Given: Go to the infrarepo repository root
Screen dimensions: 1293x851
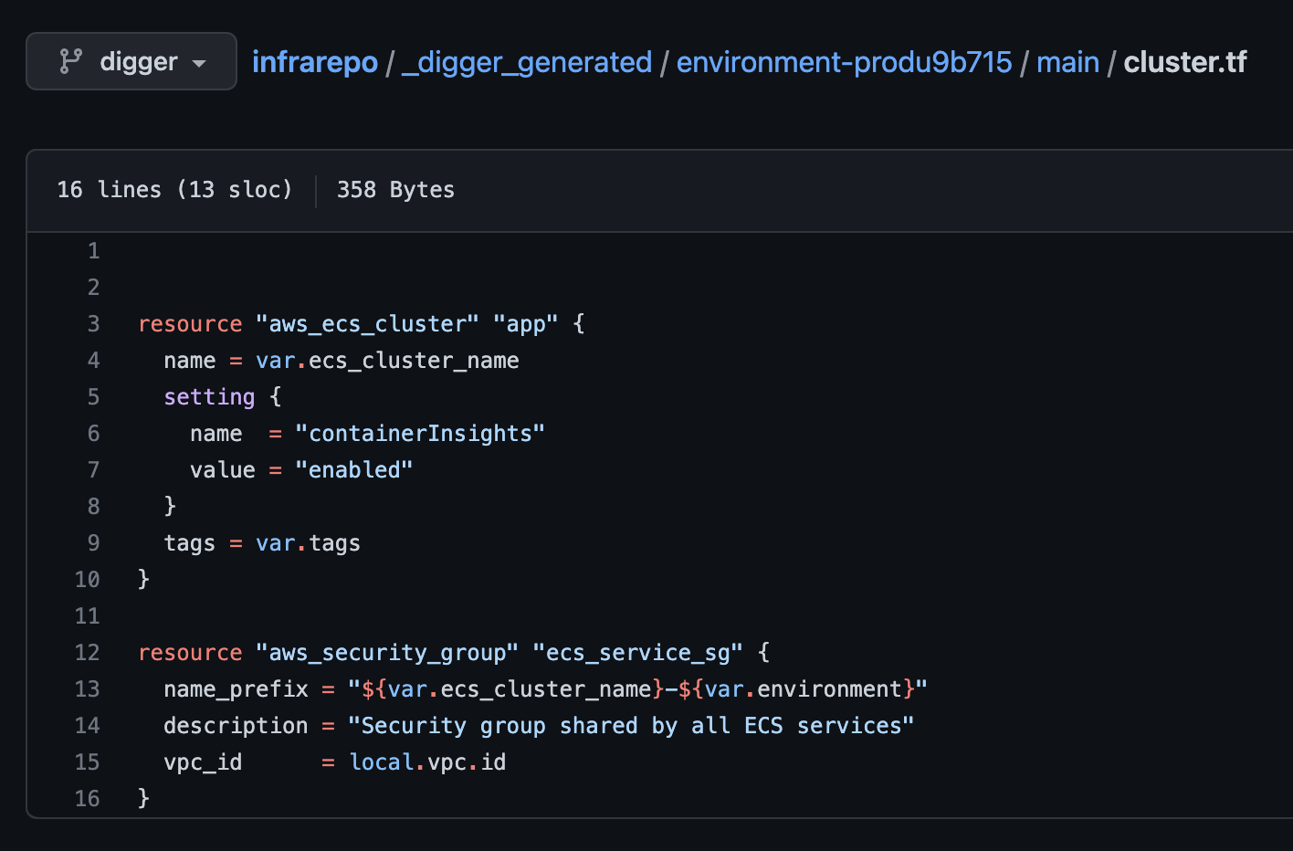Looking at the screenshot, I should pos(315,62).
